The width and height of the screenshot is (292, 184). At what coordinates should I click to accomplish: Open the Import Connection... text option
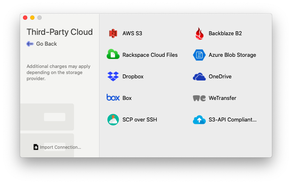point(60,147)
